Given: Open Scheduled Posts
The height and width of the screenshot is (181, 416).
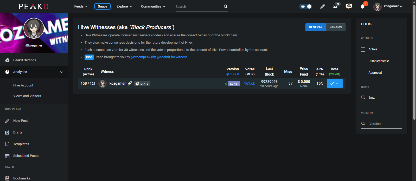Looking at the screenshot, I should 34,156.
